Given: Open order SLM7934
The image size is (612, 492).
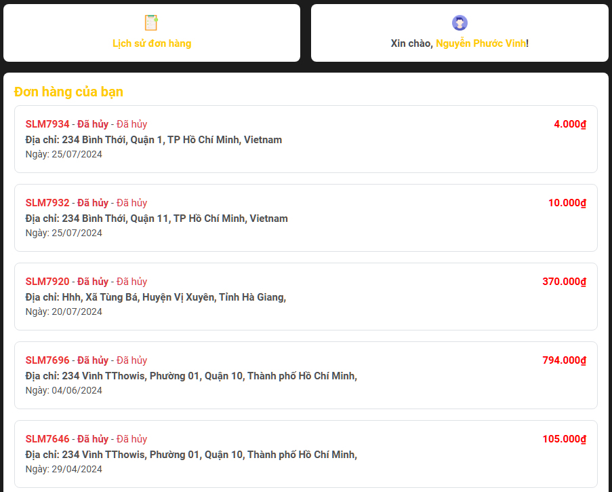Looking at the screenshot, I should pyautogui.click(x=47, y=124).
